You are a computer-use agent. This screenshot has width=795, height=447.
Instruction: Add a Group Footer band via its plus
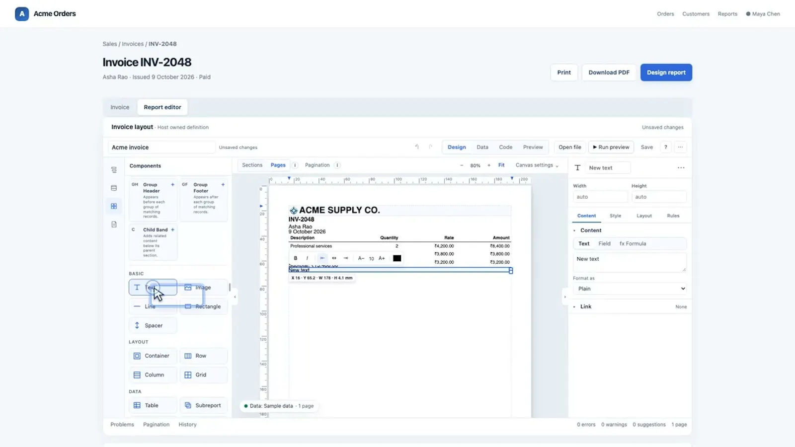[x=223, y=185]
